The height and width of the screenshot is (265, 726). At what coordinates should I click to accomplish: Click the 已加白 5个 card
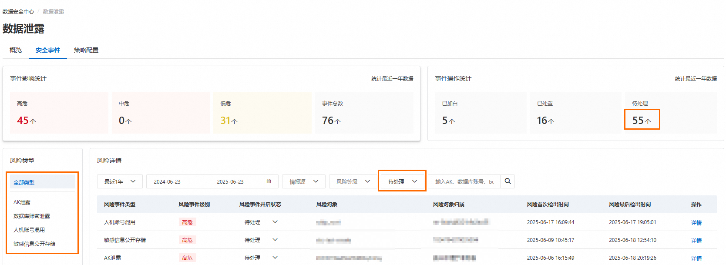pyautogui.click(x=481, y=112)
